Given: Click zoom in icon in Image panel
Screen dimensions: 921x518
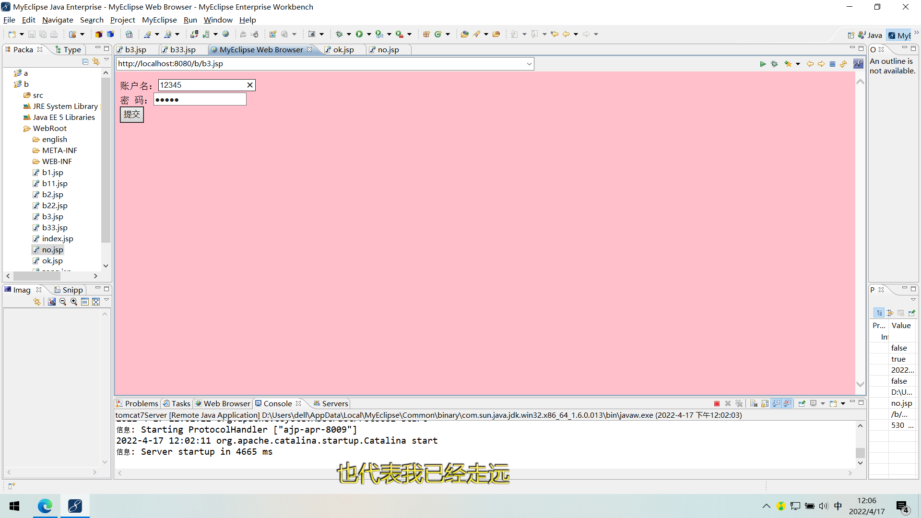Looking at the screenshot, I should tap(74, 302).
